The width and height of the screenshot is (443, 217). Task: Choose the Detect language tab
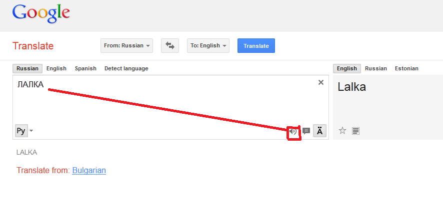pyautogui.click(x=126, y=68)
